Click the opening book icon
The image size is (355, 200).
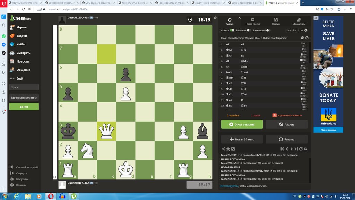point(302,38)
